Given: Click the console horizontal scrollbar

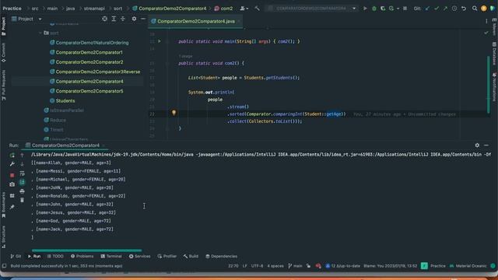Looking at the screenshot, I should click(86, 250).
